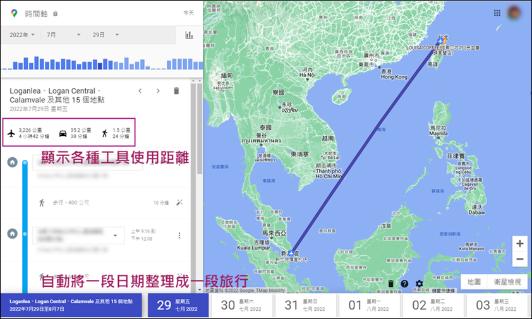532x319 pixels.
Task: Open the 2022年 year dropdown
Action: tap(22, 35)
